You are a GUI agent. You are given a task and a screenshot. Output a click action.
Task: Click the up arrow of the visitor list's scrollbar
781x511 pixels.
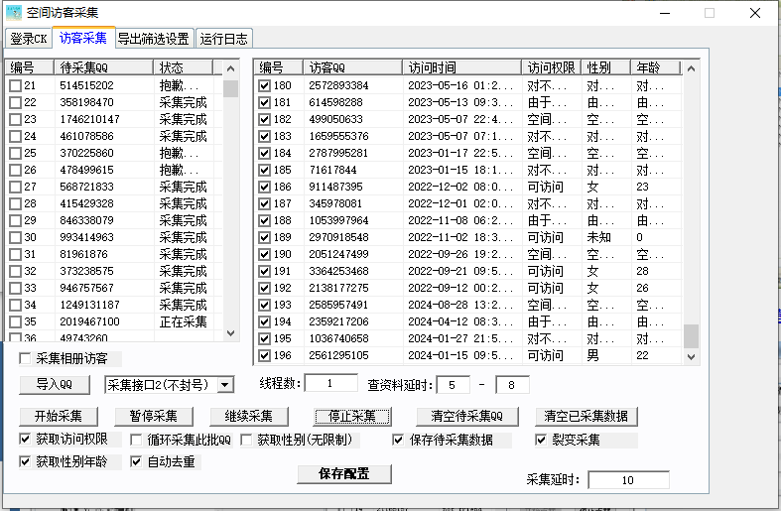(x=691, y=68)
